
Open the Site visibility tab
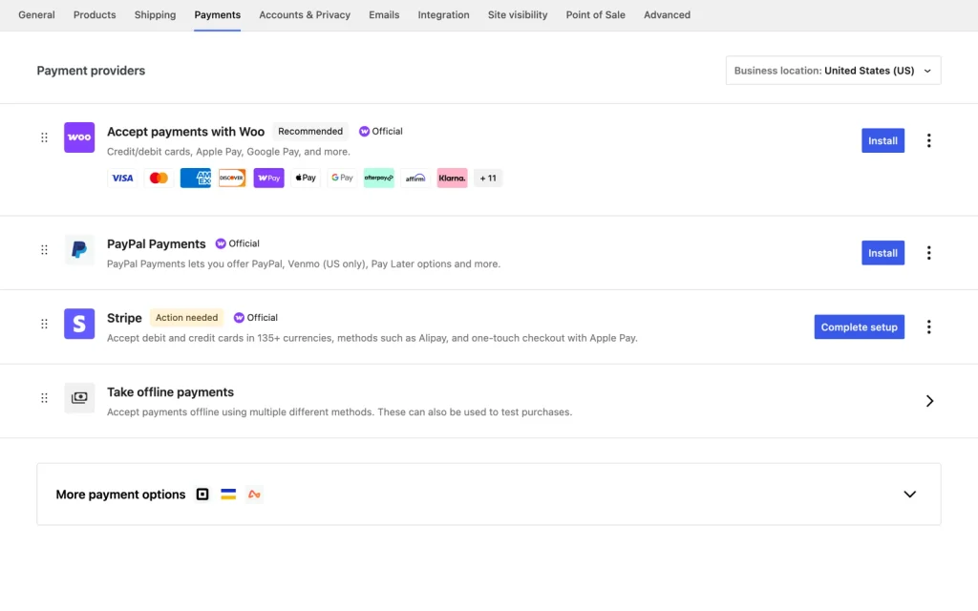click(518, 15)
